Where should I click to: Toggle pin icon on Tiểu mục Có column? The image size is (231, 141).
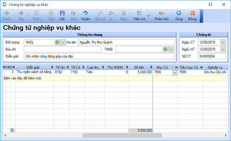201,67
